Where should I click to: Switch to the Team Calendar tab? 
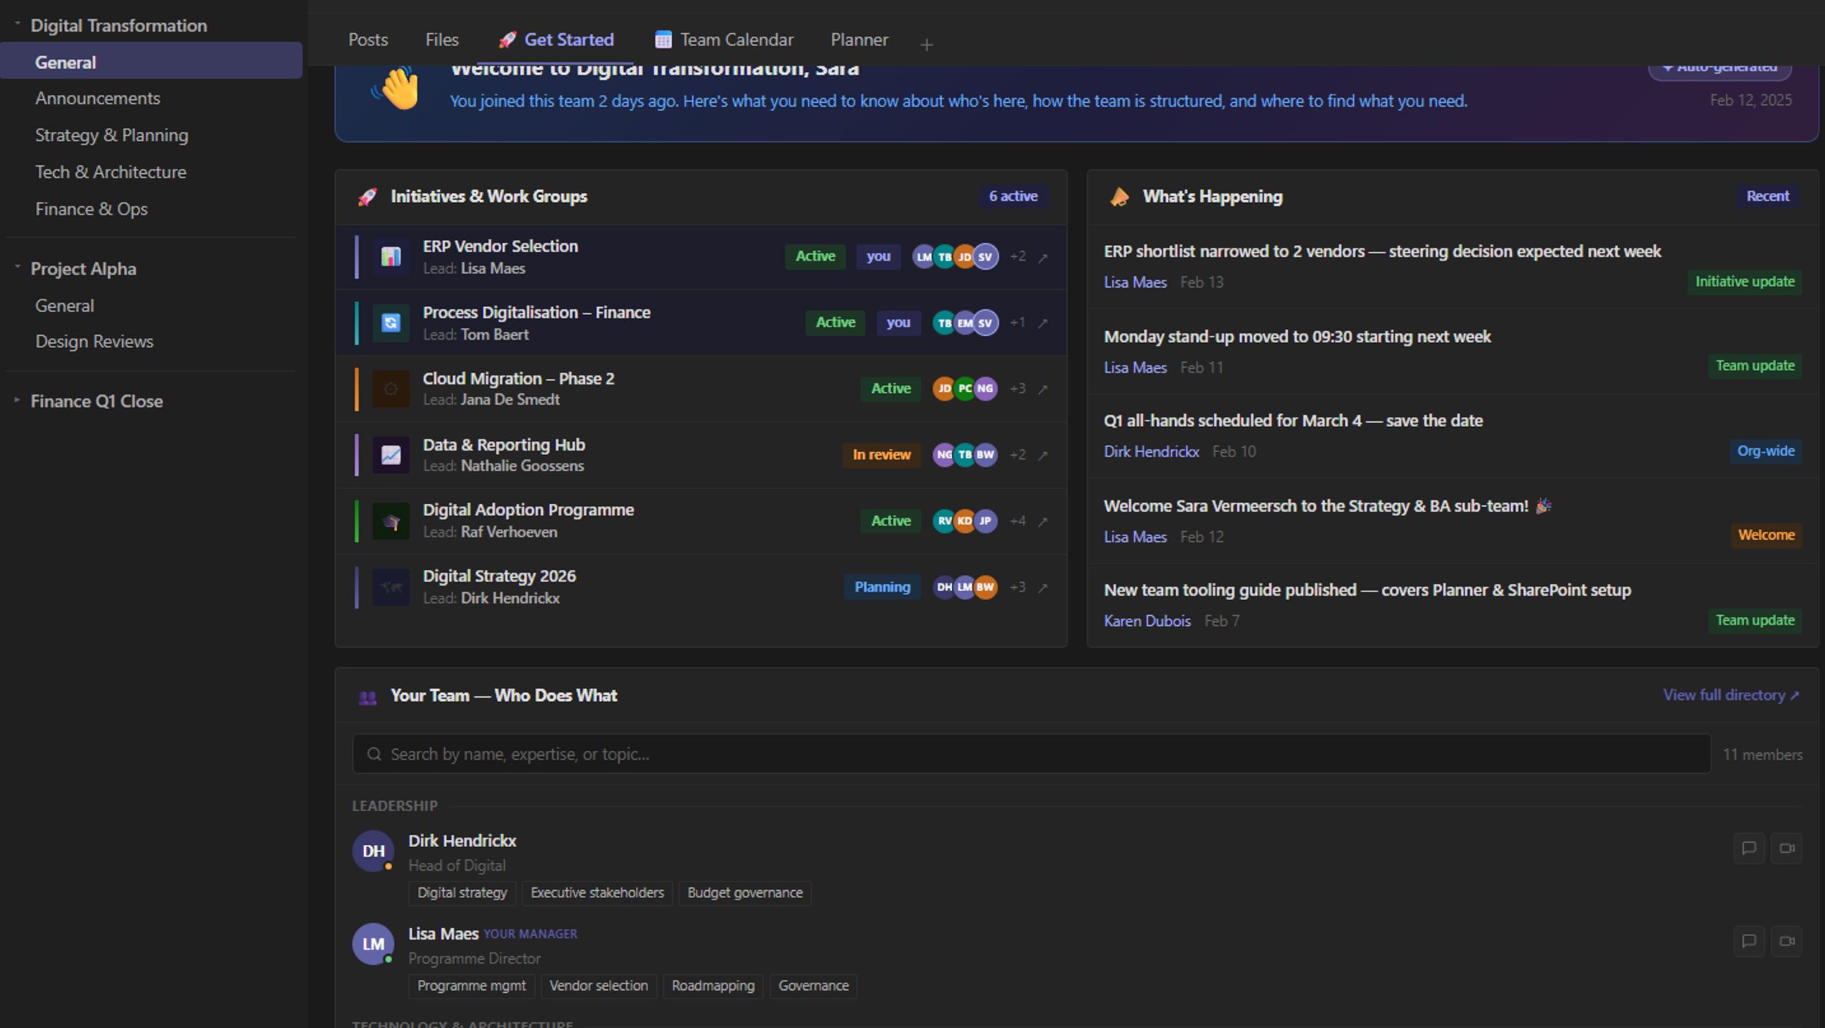tap(724, 40)
